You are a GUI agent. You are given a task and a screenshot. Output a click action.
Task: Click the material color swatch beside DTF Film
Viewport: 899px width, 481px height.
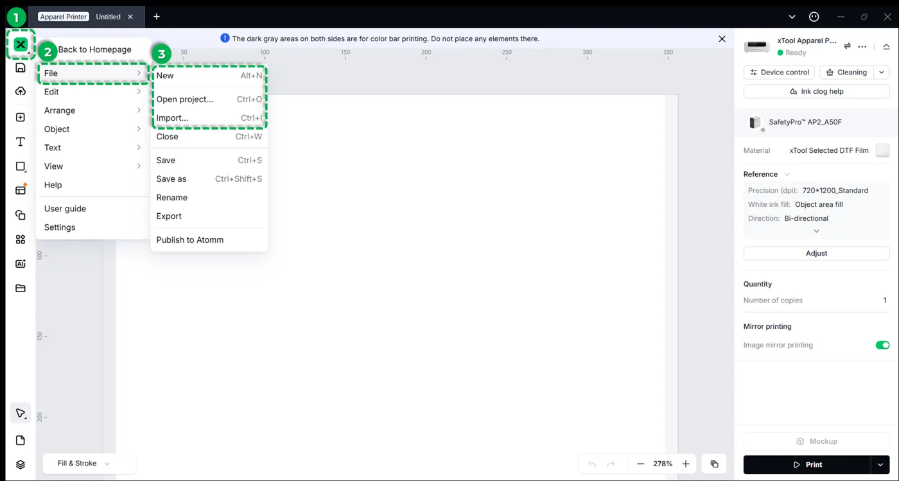tap(883, 150)
